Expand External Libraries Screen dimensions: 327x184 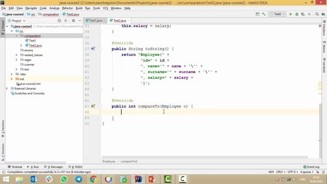pos(7,88)
